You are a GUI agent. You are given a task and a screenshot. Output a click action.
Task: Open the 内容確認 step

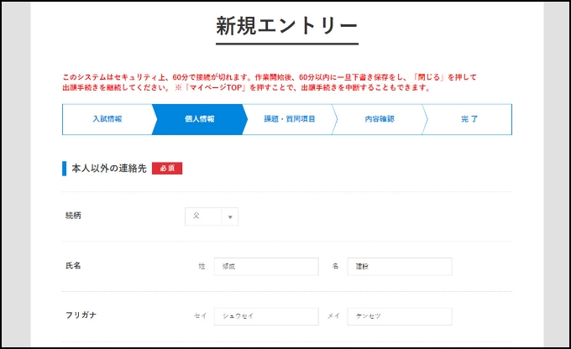[x=380, y=119]
